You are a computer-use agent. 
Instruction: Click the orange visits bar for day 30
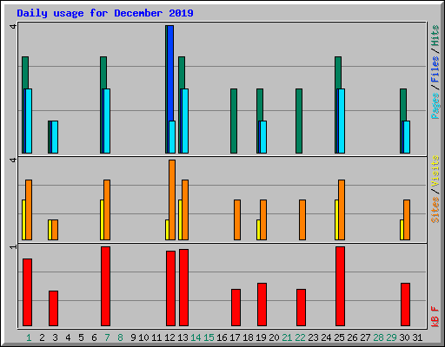tap(407, 219)
